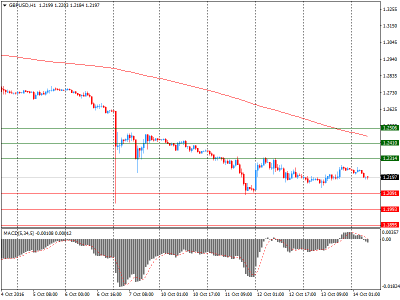The height and width of the screenshot is (300, 400).
Task: Click the MACD scale value -0.01824
Action: point(390,286)
